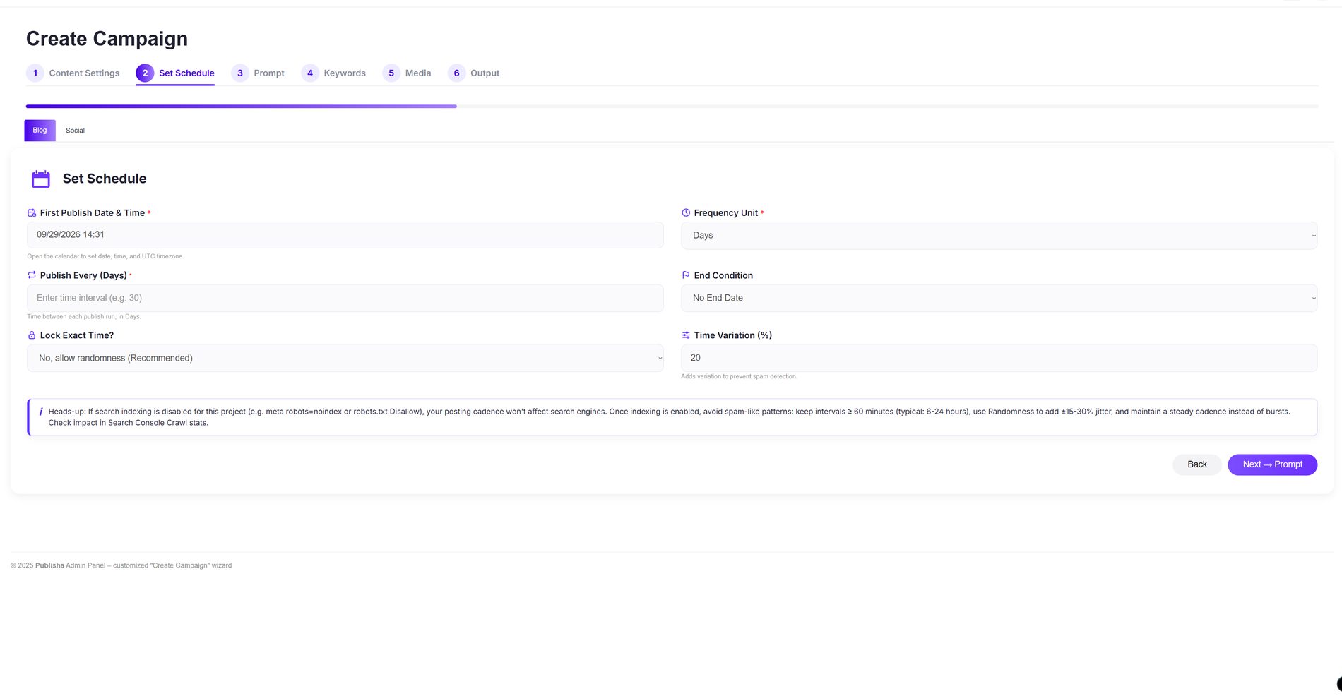Click the flag icon beside End Condition
The image size is (1342, 696).
686,275
